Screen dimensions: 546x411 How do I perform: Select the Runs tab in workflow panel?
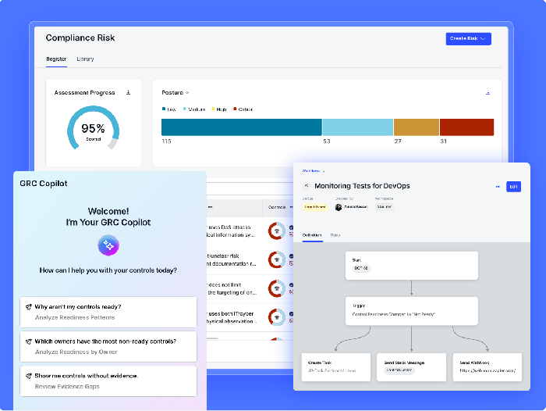(x=335, y=235)
